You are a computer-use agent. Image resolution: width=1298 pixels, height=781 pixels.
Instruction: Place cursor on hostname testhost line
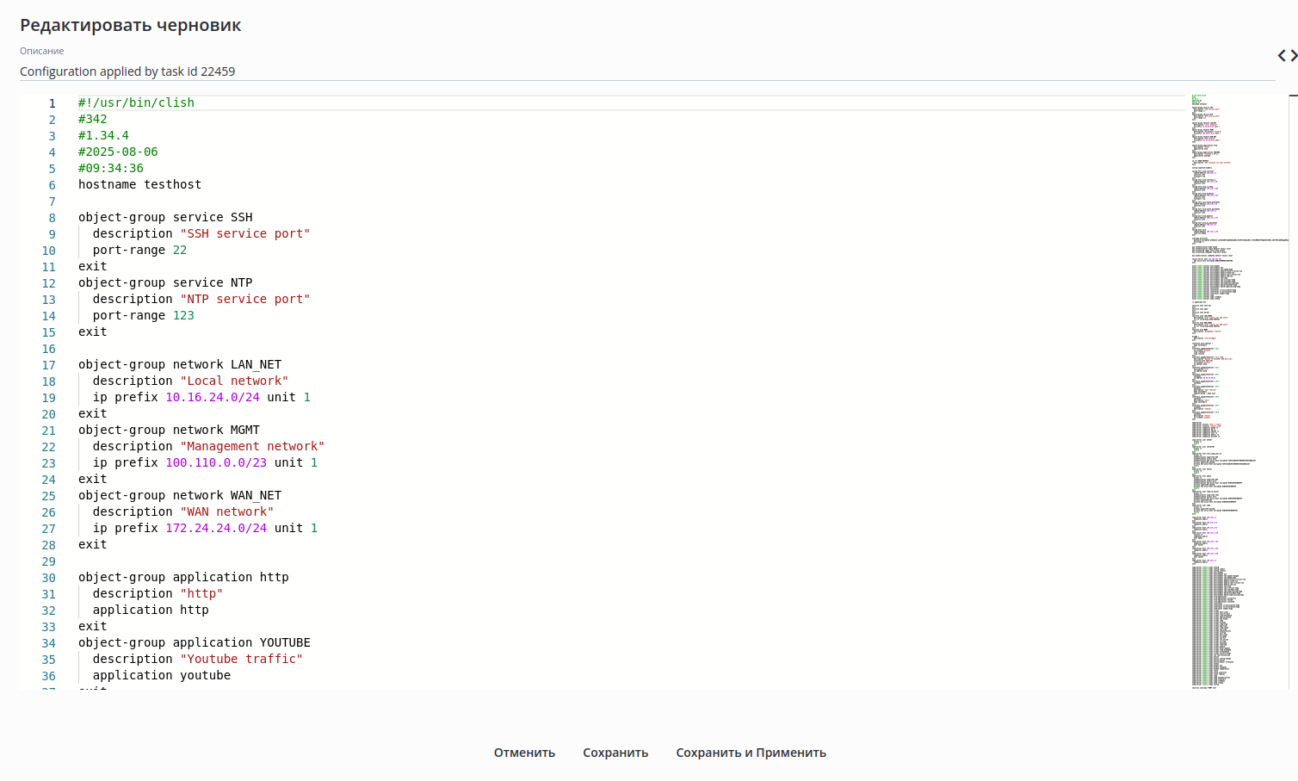tap(139, 184)
